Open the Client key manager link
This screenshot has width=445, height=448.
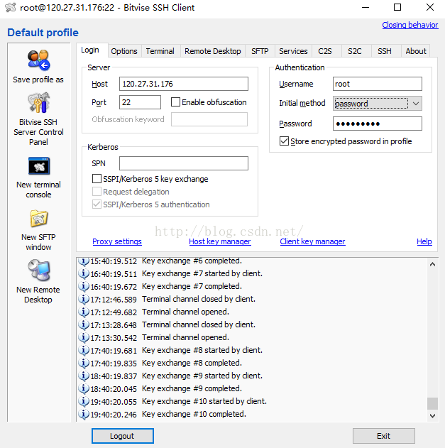312,241
